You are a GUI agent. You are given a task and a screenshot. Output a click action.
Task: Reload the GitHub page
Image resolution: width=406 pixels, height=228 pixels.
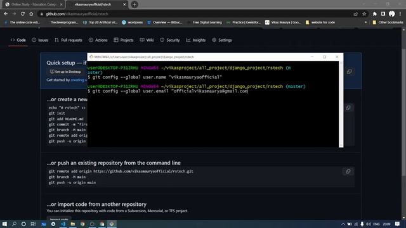[23, 14]
